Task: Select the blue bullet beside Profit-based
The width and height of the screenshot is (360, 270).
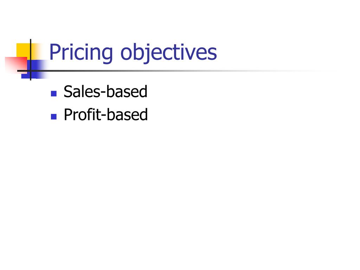Action: 54,117
